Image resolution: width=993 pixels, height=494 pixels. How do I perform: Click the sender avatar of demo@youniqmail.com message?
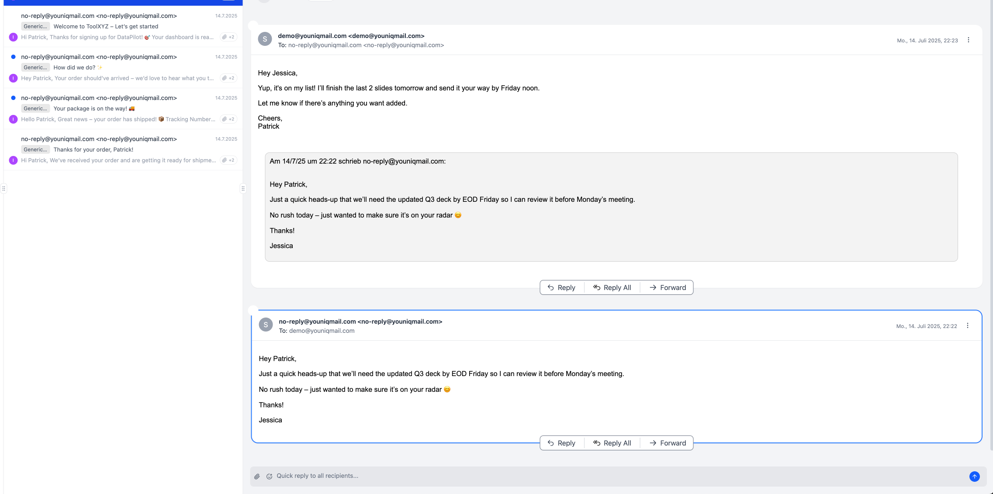[265, 39]
